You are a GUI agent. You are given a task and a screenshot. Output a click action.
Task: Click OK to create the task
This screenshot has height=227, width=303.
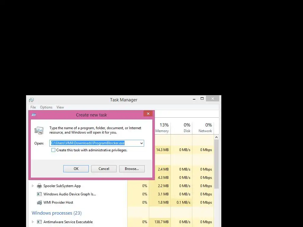point(76,169)
